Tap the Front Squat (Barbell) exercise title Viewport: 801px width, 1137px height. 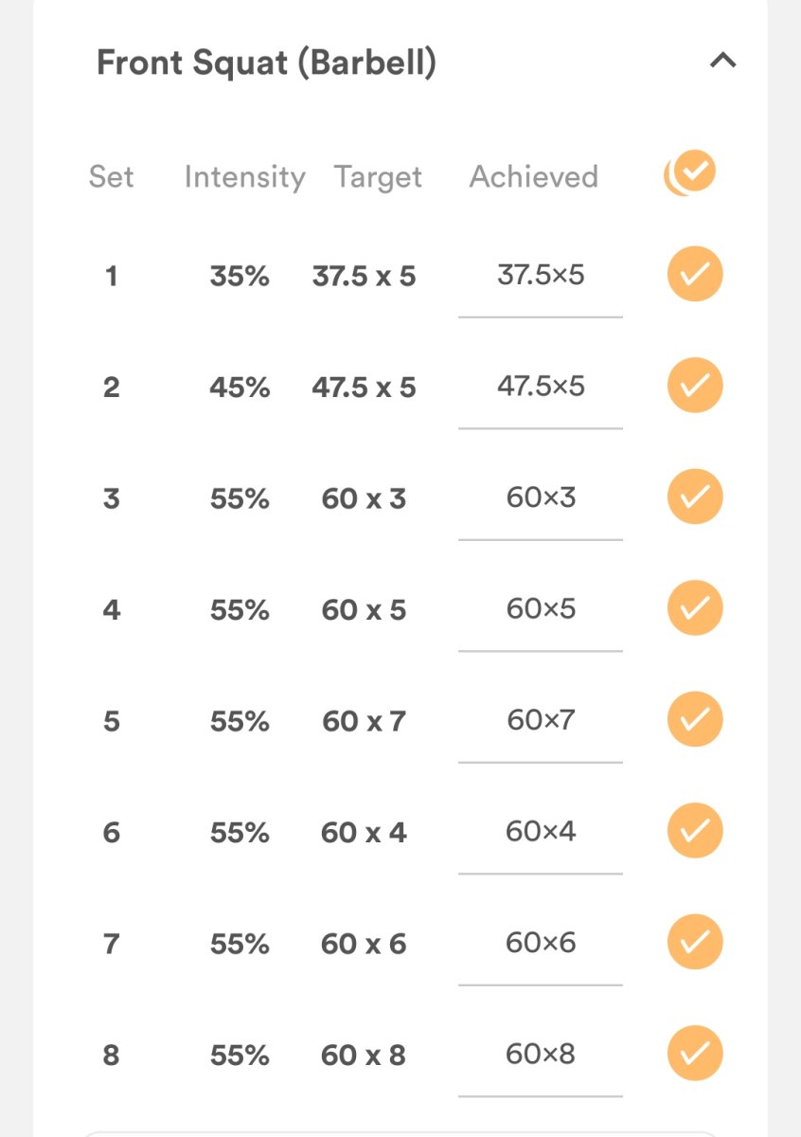click(x=266, y=63)
